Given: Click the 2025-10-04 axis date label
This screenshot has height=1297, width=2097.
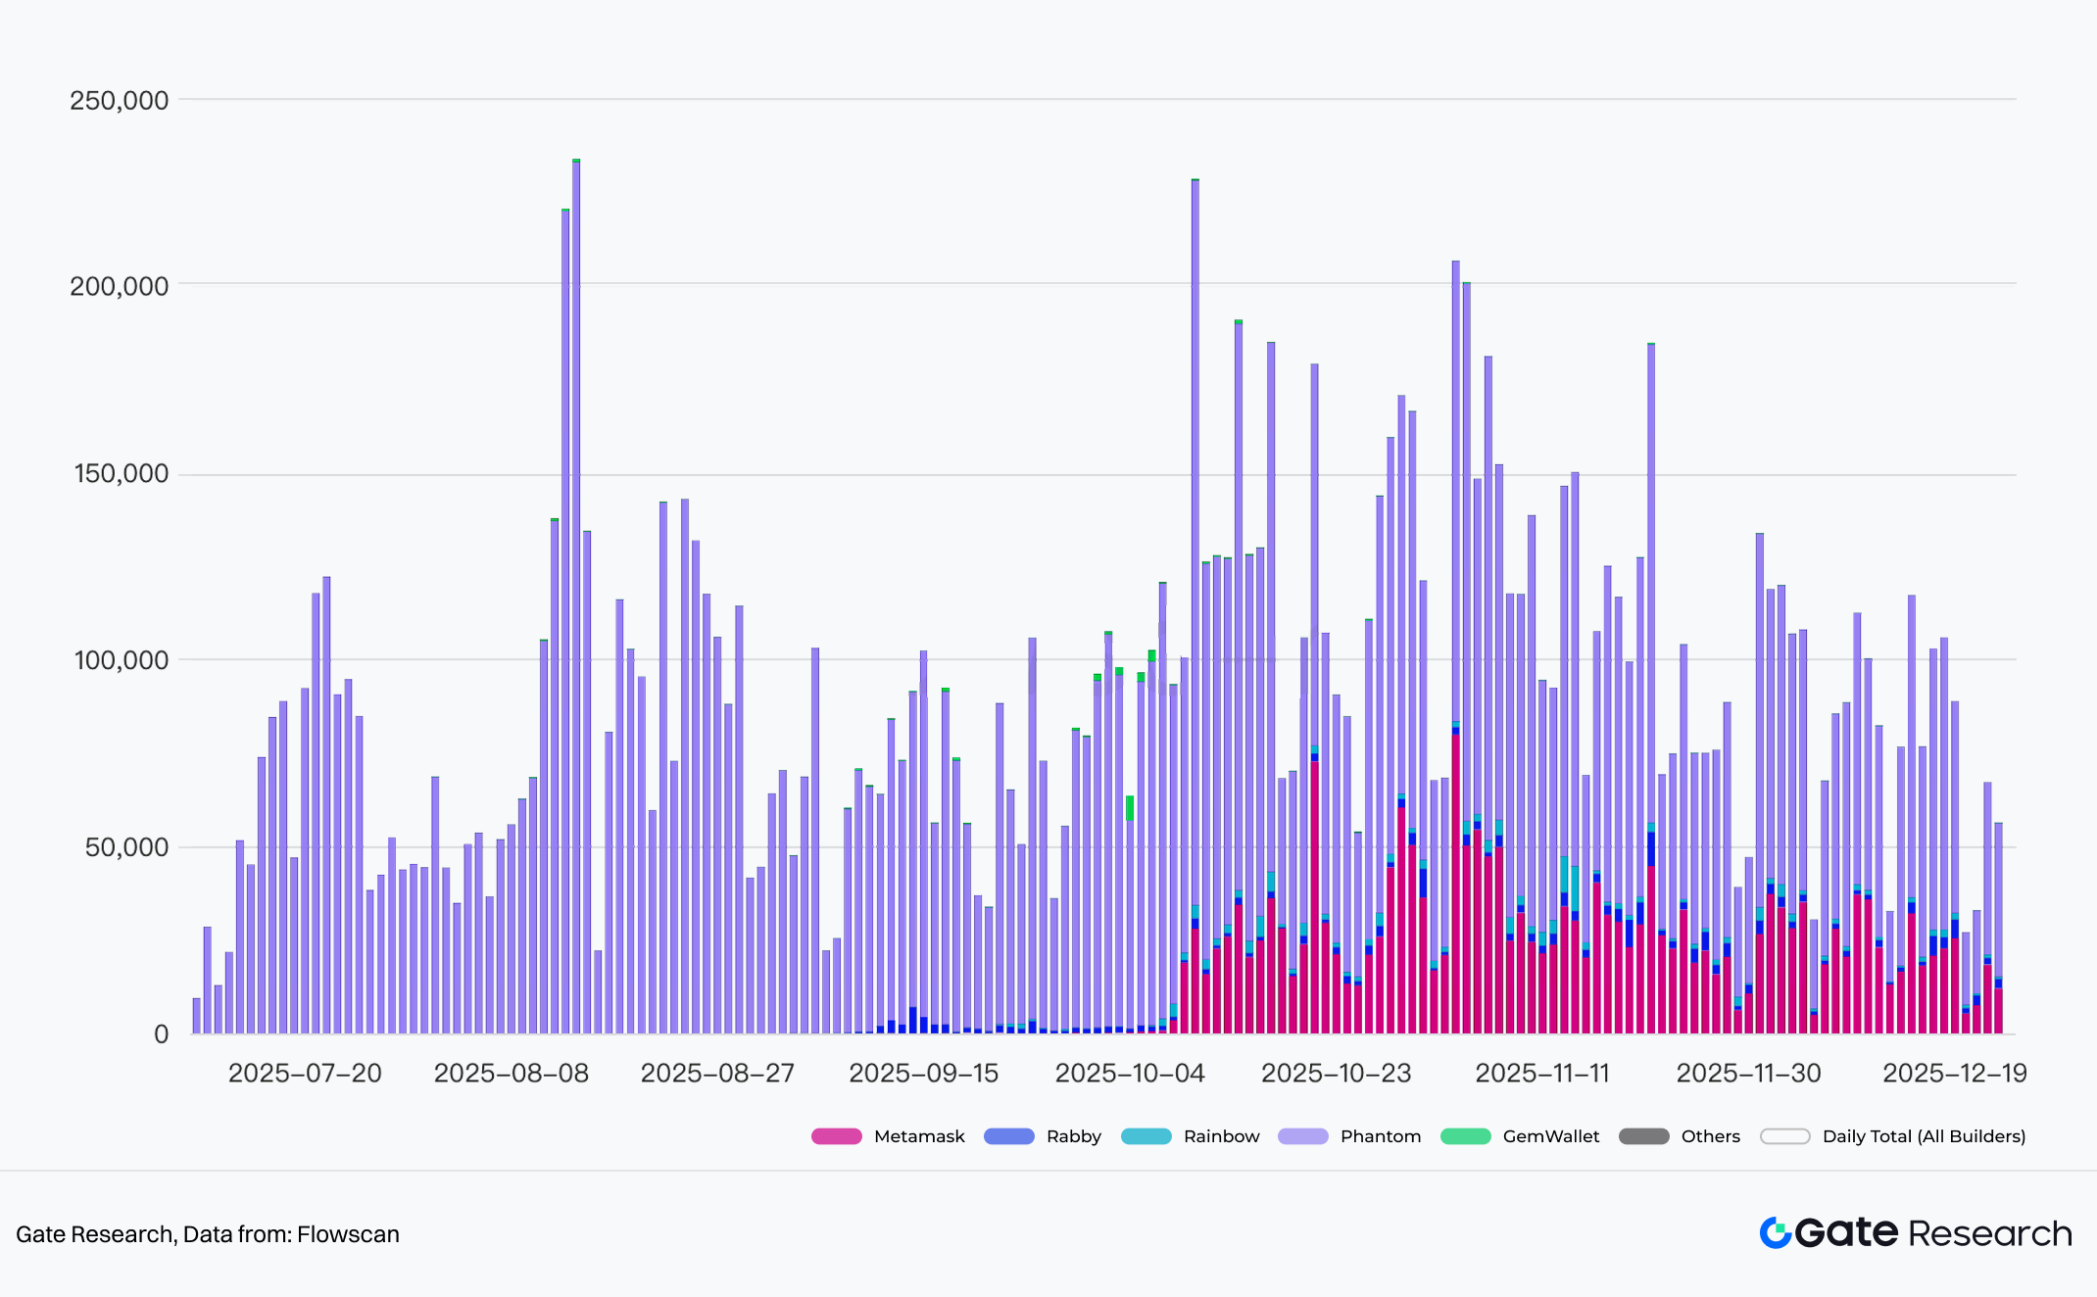Looking at the screenshot, I should [1129, 1074].
